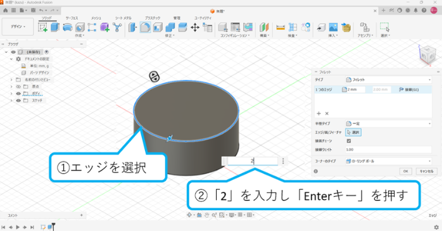Screen dimensions: 442x231
Task: Uncheck the tangent chain checkbox
Action: 349,141
